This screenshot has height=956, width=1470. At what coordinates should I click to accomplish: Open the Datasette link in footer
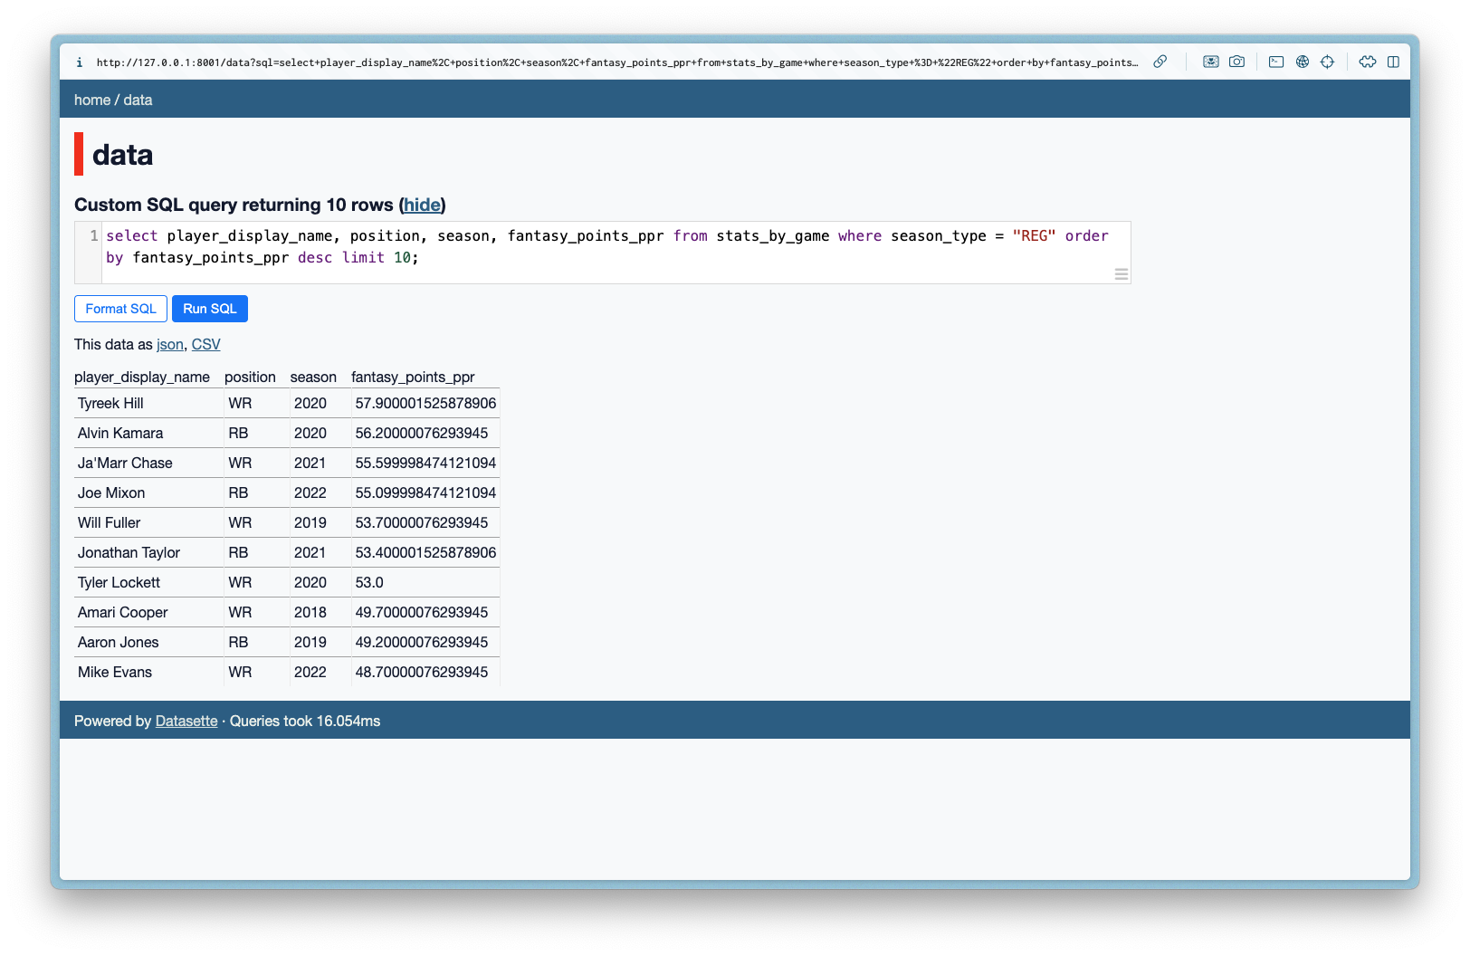(x=186, y=721)
